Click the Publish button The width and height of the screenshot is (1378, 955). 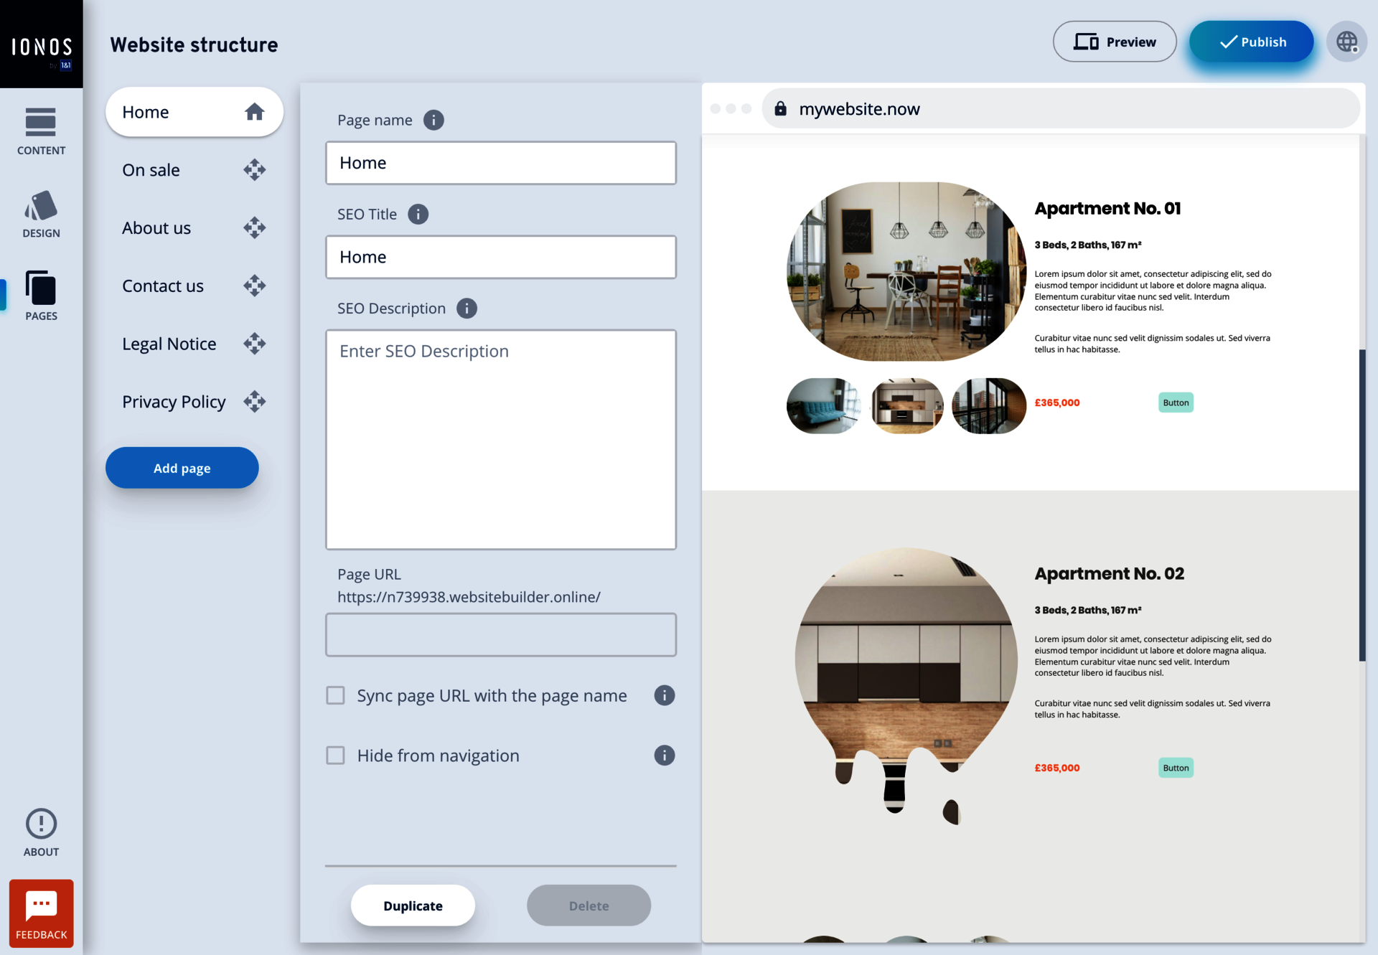point(1251,42)
